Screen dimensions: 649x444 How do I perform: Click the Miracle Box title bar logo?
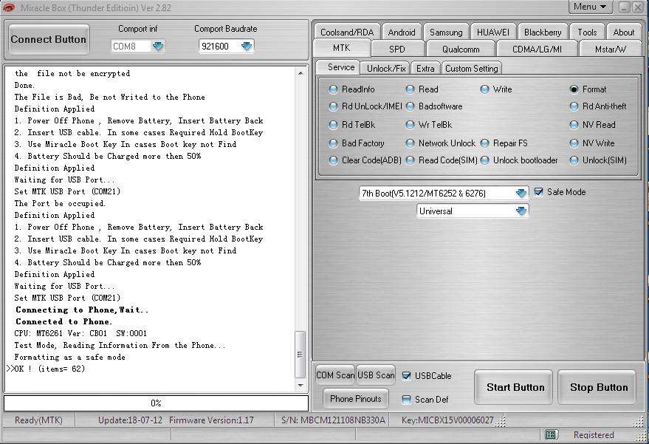[x=8, y=7]
